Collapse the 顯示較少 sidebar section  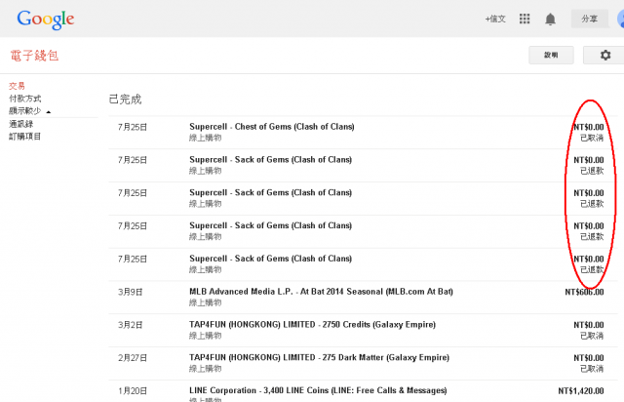pyautogui.click(x=30, y=111)
